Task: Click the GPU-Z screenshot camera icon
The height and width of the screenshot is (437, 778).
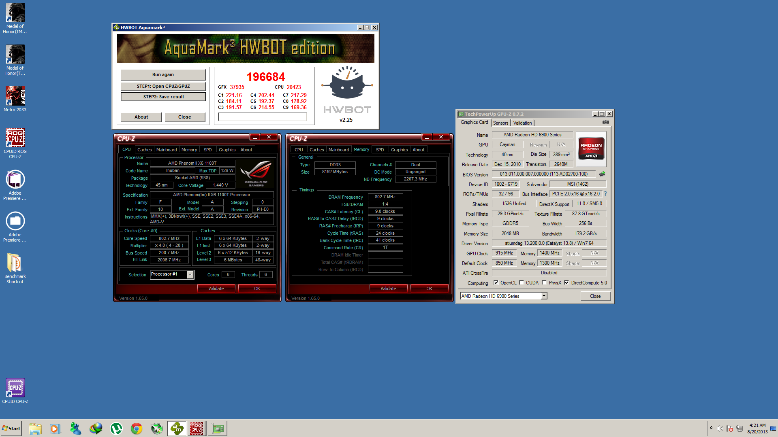Action: point(605,122)
